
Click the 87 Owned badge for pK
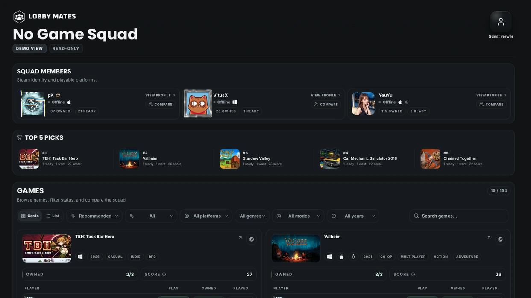point(60,111)
